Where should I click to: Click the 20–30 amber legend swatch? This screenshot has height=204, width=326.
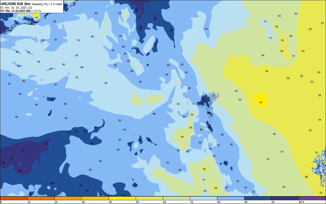click(68, 198)
